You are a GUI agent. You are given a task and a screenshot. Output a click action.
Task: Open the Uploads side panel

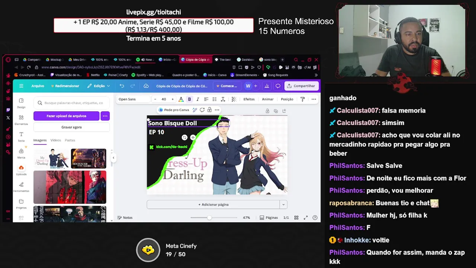click(21, 170)
